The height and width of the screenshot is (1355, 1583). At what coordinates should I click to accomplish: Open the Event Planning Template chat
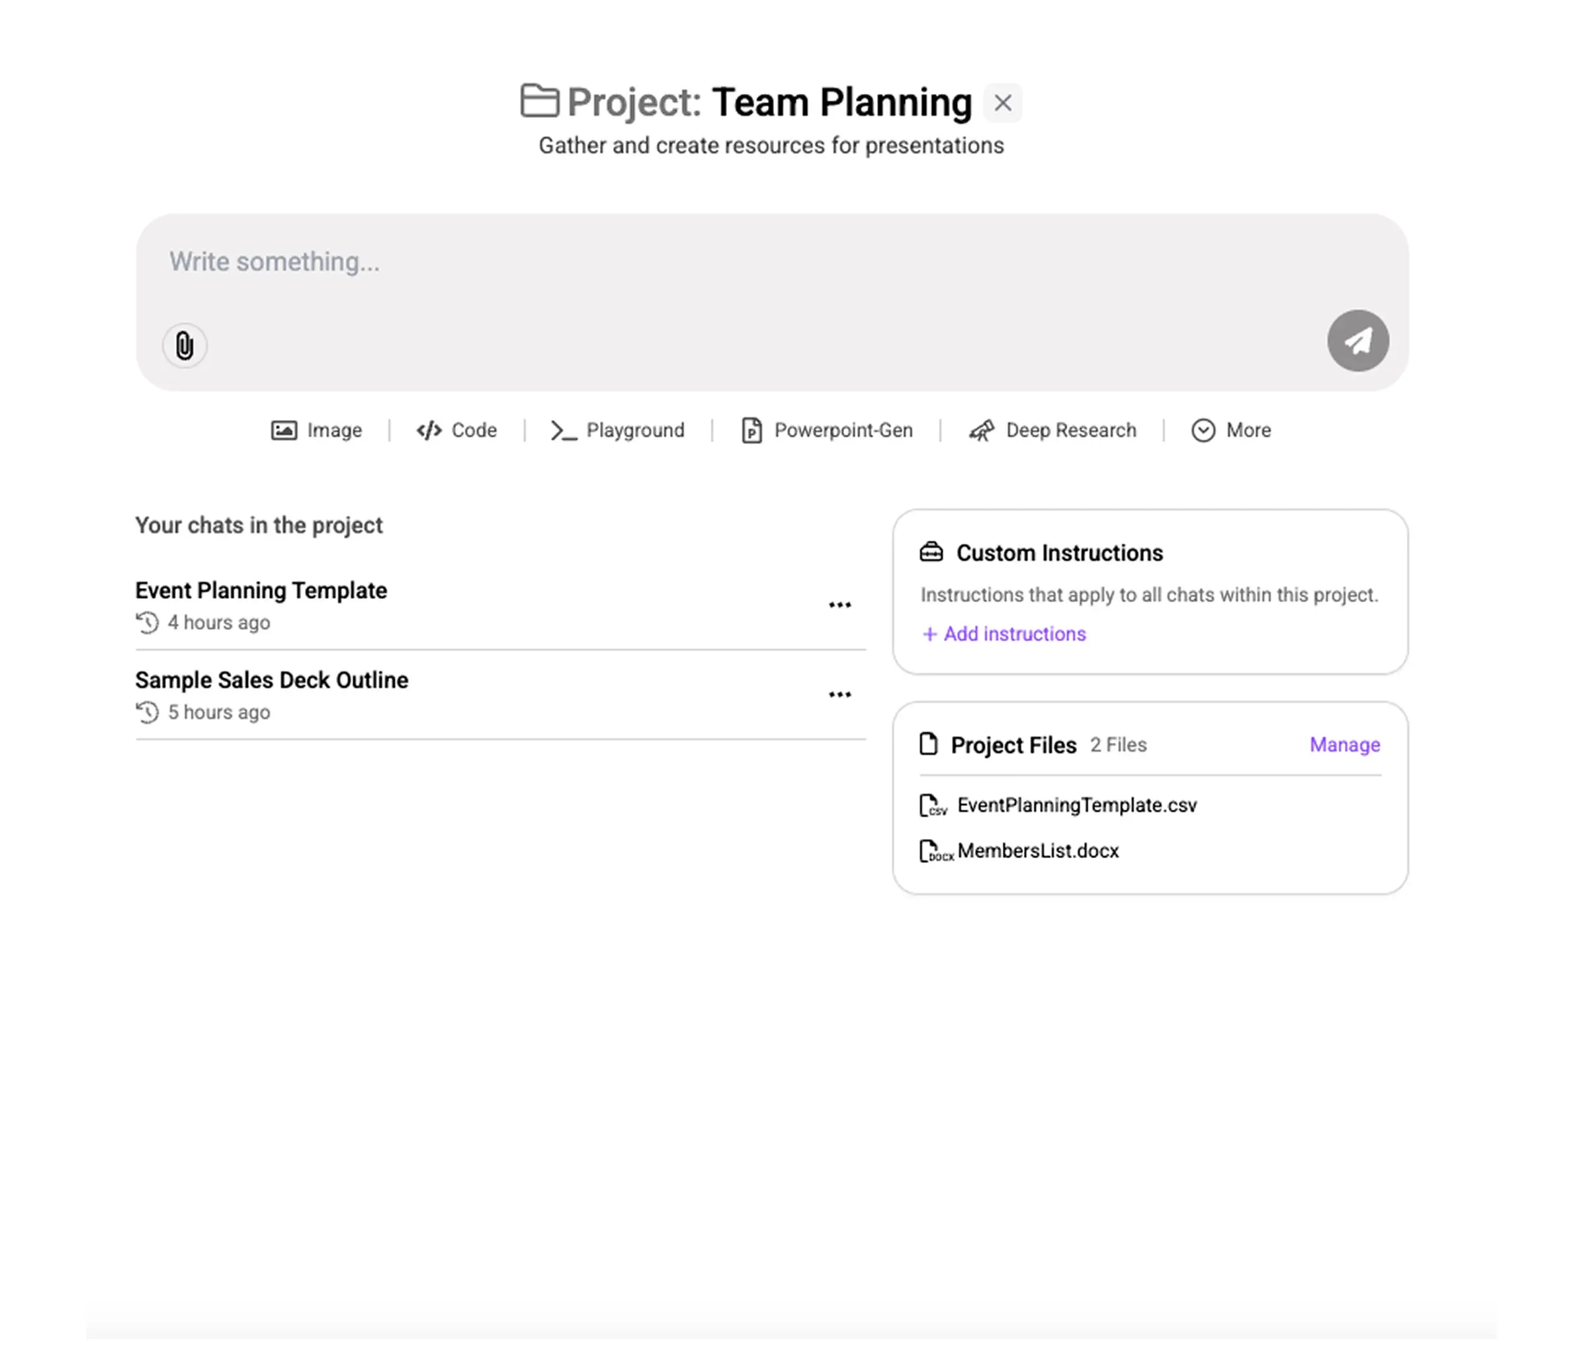[261, 591]
